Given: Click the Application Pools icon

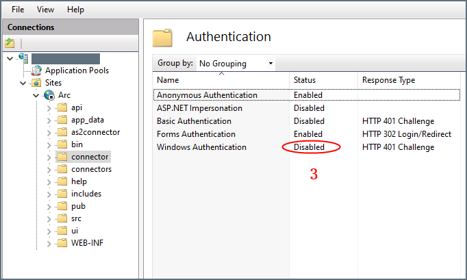Looking at the screenshot, I should (x=37, y=71).
